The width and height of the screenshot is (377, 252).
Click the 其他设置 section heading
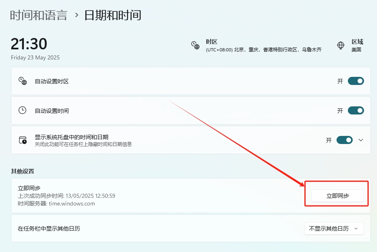(x=23, y=171)
